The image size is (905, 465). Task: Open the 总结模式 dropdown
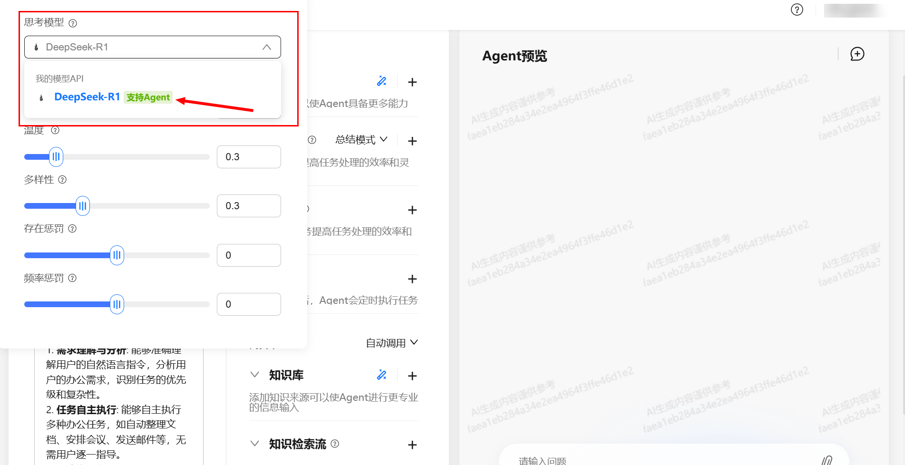(x=361, y=140)
